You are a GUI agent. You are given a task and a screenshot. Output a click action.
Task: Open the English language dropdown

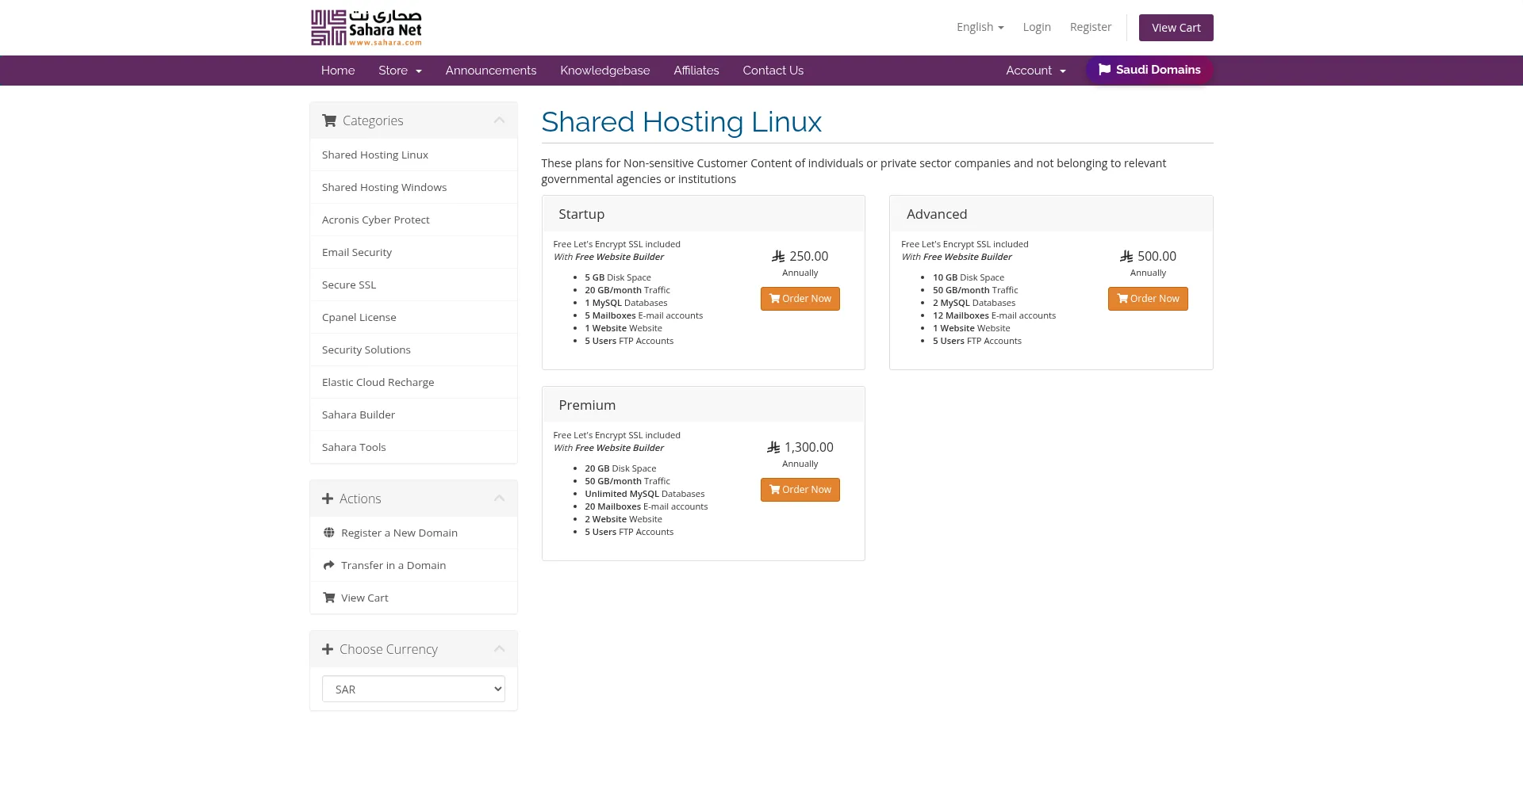tap(980, 27)
